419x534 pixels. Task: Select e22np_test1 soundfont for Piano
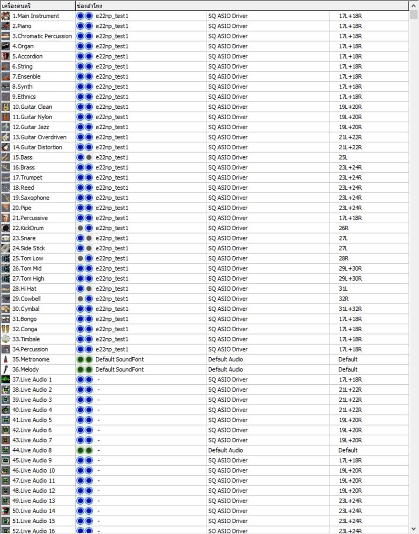click(112, 26)
